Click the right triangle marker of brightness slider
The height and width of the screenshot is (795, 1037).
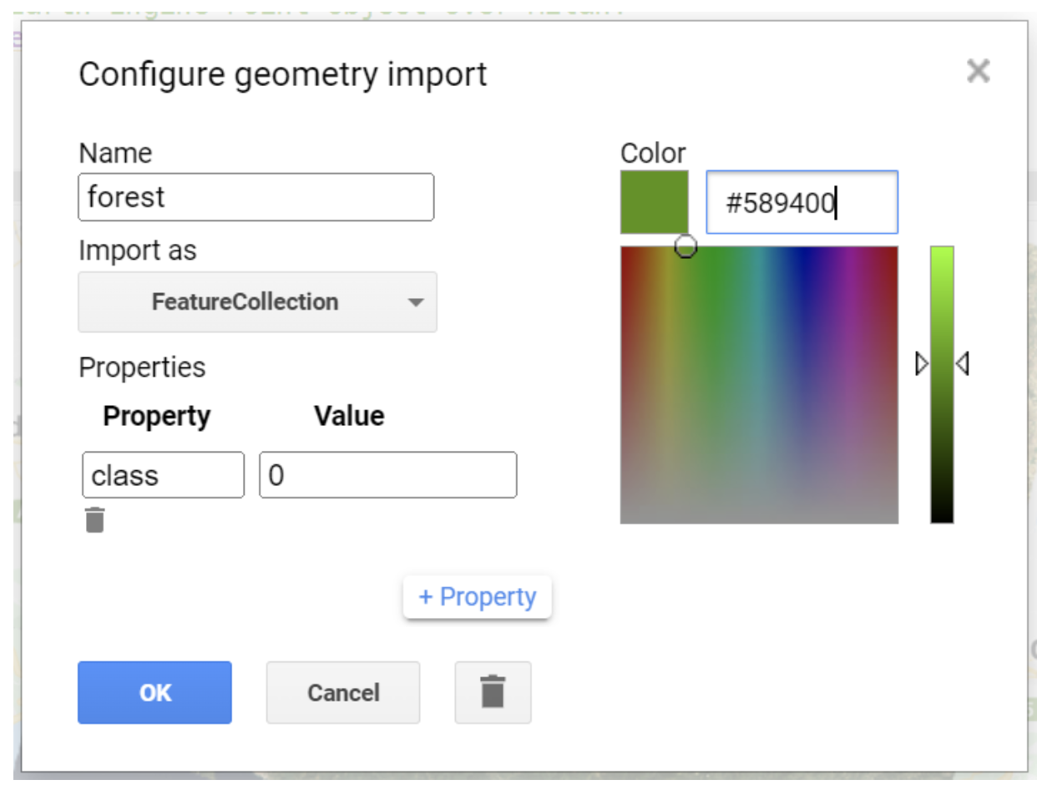[x=962, y=364]
